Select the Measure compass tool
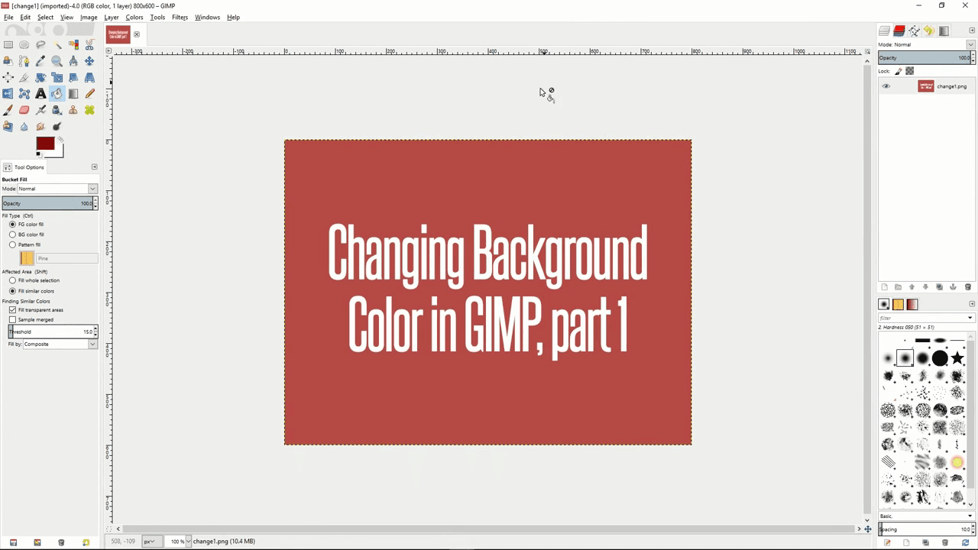The height and width of the screenshot is (550, 978). 73,61
